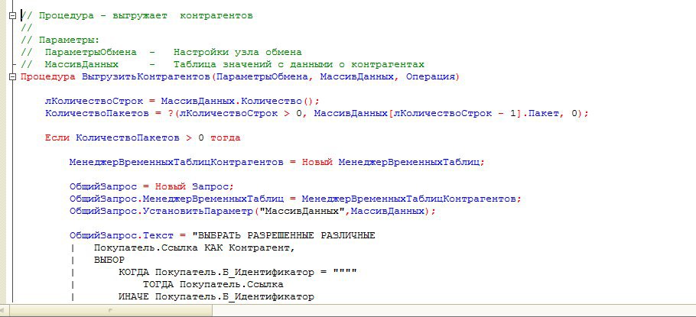The width and height of the screenshot is (696, 317).
Task: Click string literal "МассивДанных" in quotes
Action: point(302,211)
